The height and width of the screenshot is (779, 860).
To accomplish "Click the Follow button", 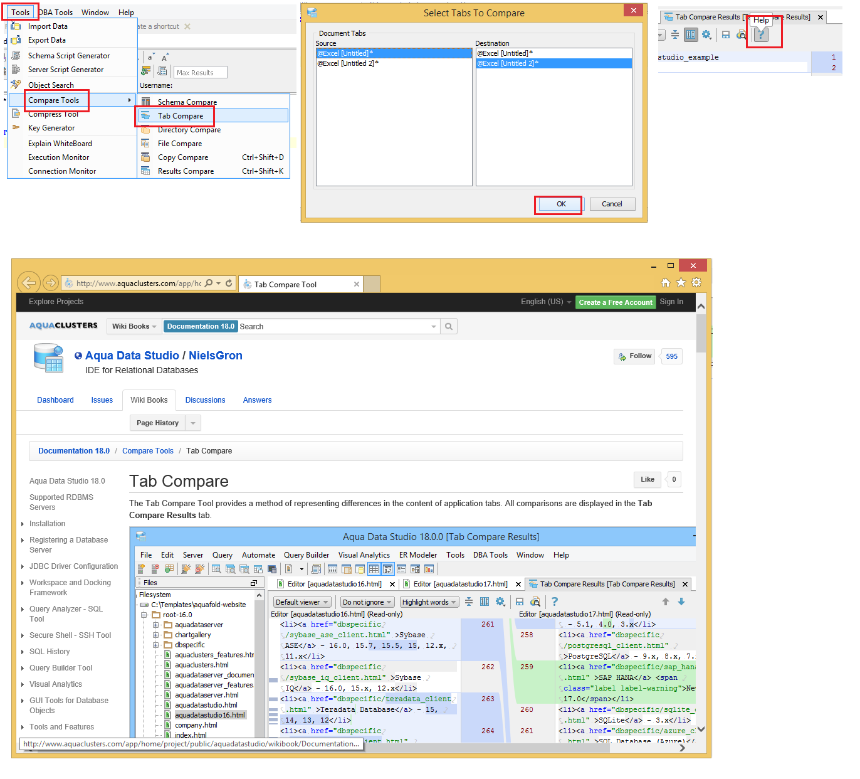I will 634,356.
